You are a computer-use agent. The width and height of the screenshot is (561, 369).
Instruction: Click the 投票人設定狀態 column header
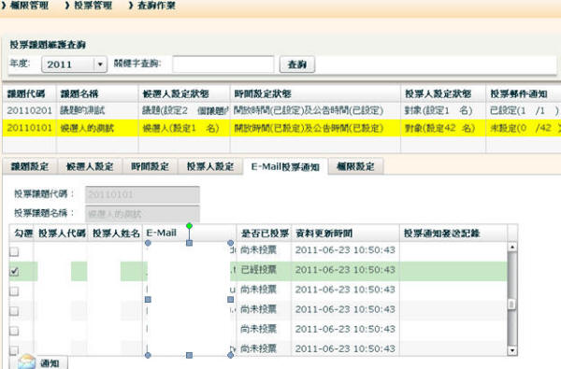pyautogui.click(x=443, y=93)
